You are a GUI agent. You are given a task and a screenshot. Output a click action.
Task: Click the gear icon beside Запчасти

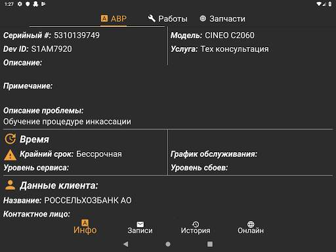pos(203,18)
